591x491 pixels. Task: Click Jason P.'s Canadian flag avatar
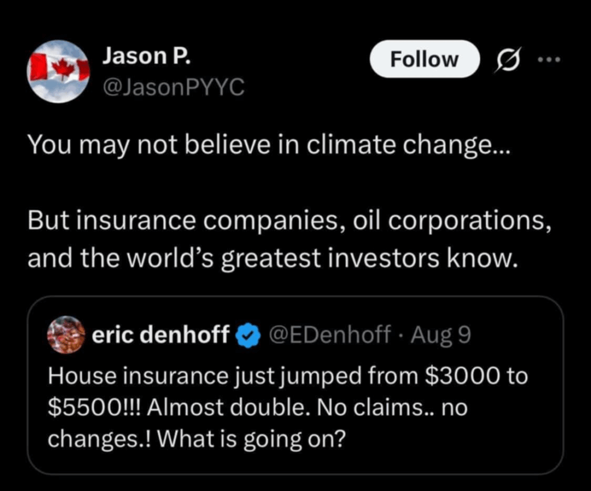58,71
